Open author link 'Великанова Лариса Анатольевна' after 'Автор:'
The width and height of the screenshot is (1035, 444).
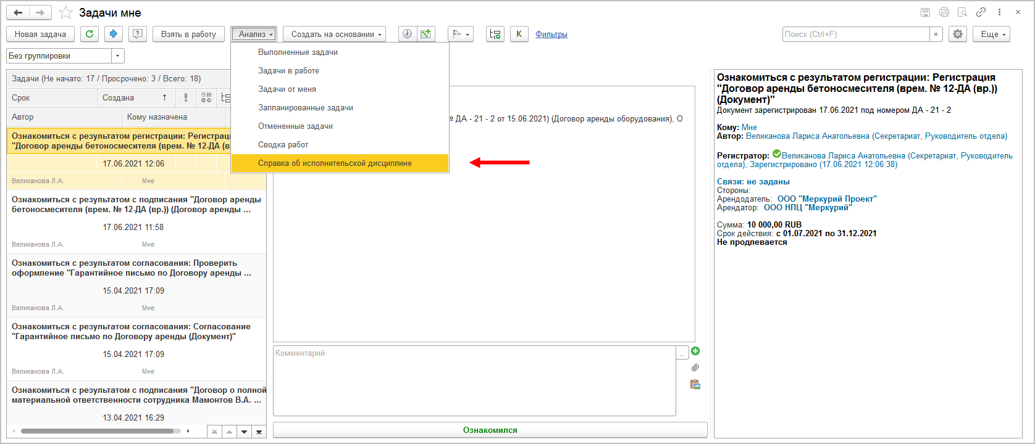pos(876,136)
